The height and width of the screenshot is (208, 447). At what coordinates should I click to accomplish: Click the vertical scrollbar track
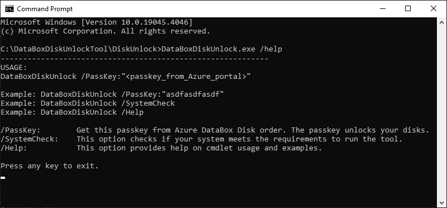(x=441, y=112)
